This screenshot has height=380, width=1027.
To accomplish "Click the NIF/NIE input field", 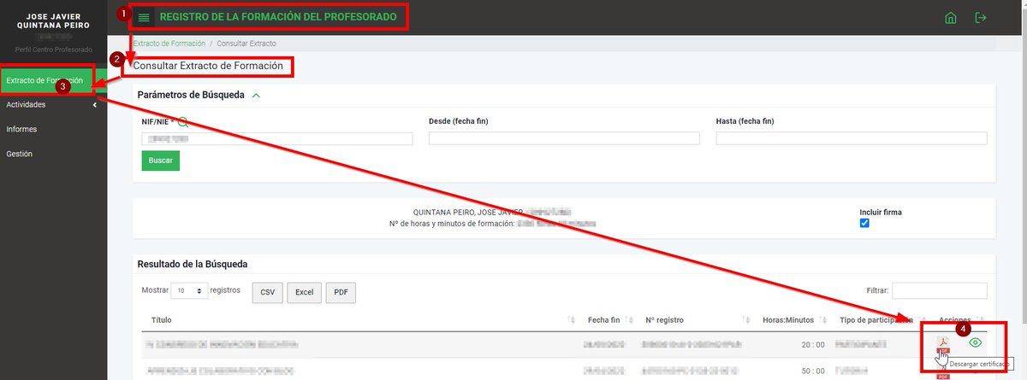I will point(276,138).
